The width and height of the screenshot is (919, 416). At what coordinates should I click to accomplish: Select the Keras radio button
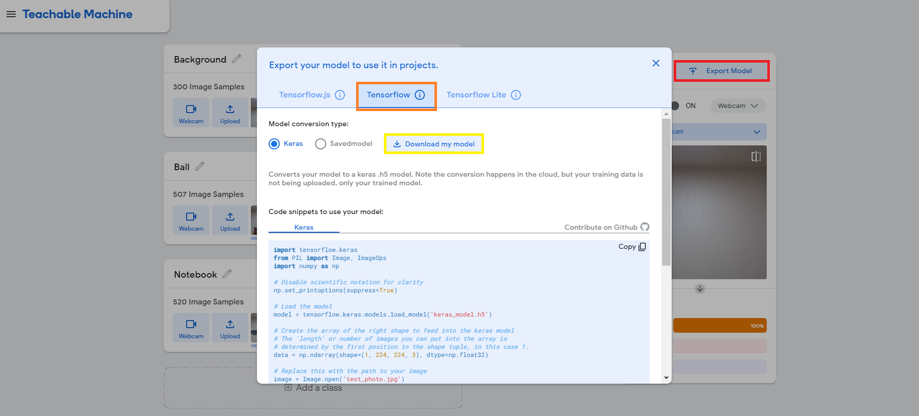(x=274, y=144)
